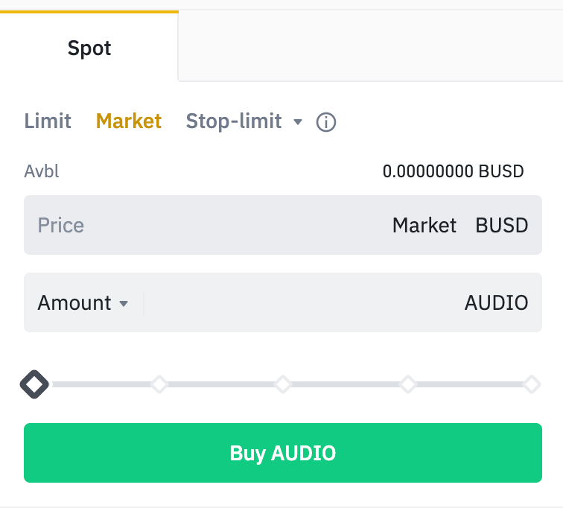
Task: Click the Price field placeholder
Action: [x=61, y=225]
